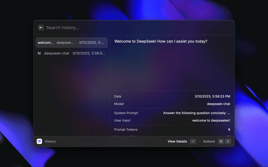Click the Command key icon
This screenshot has height=167, width=268.
click(221, 142)
